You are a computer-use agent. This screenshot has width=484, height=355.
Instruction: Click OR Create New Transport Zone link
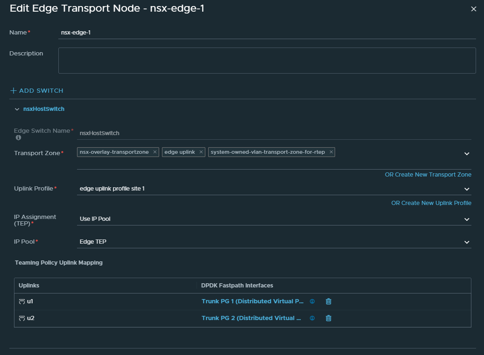point(428,175)
